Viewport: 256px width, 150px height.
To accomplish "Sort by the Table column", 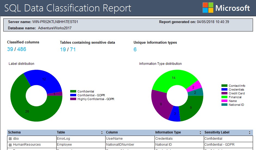I will click(102, 133).
